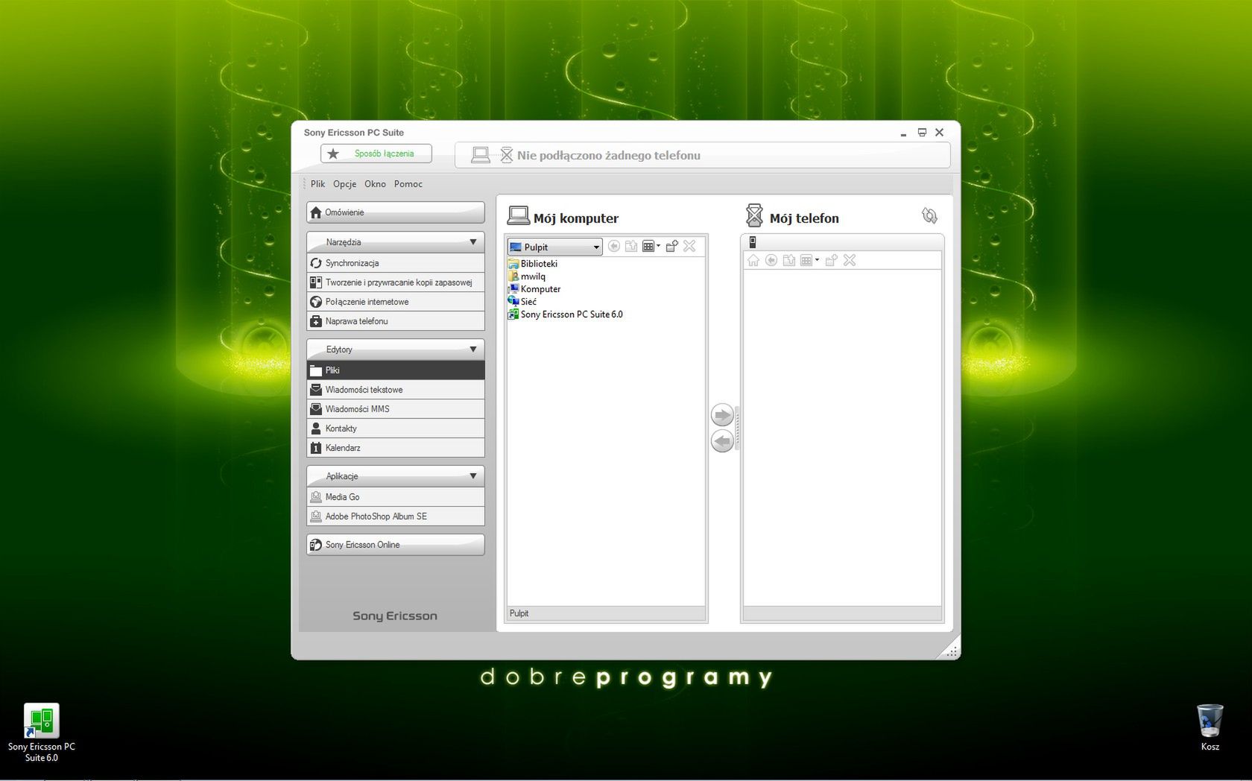Open the view mode button in Mój komputer pane
Viewport: 1252px width, 781px height.
[651, 247]
